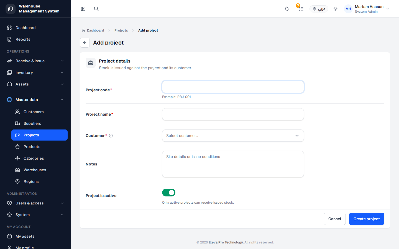Open Warehouses in sidebar
399x249 pixels.
39,170
